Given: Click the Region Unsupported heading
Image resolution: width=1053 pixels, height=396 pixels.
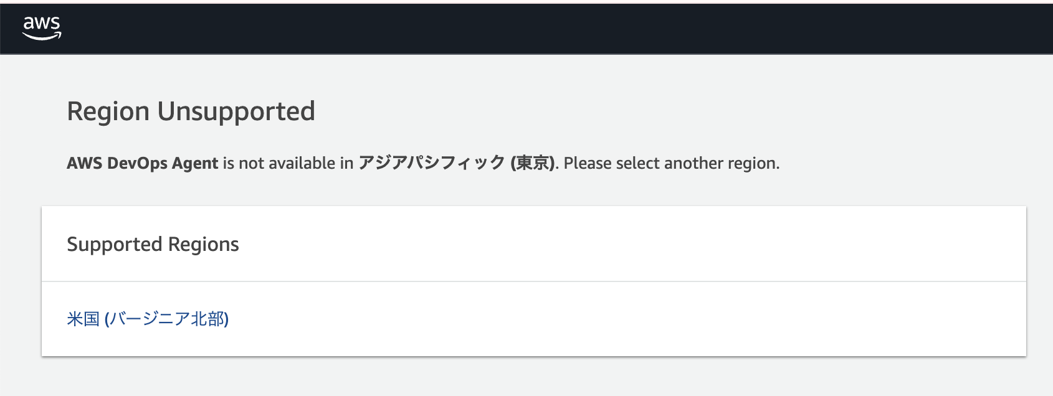Looking at the screenshot, I should [191, 111].
